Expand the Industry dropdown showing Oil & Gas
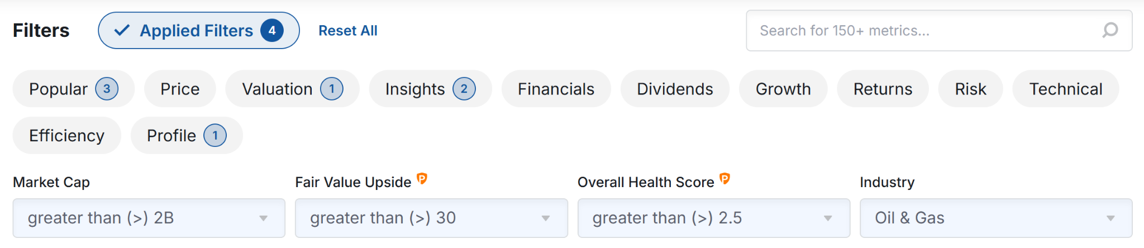1144x248 pixels. [x=995, y=218]
